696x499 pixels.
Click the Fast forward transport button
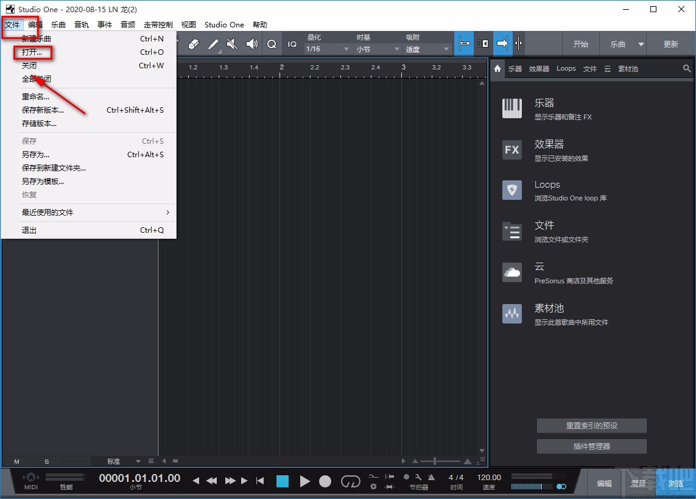pyautogui.click(x=230, y=481)
